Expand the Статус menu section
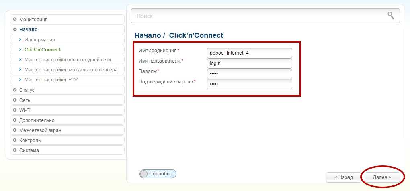Image resolution: width=410 pixels, height=191 pixels. [27, 90]
